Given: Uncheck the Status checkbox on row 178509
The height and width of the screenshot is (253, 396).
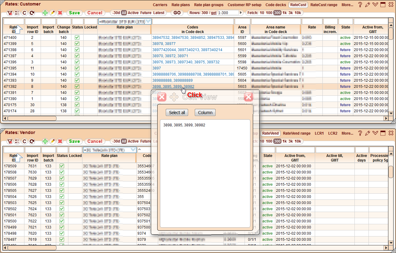Looking at the screenshot, I should (62, 166).
